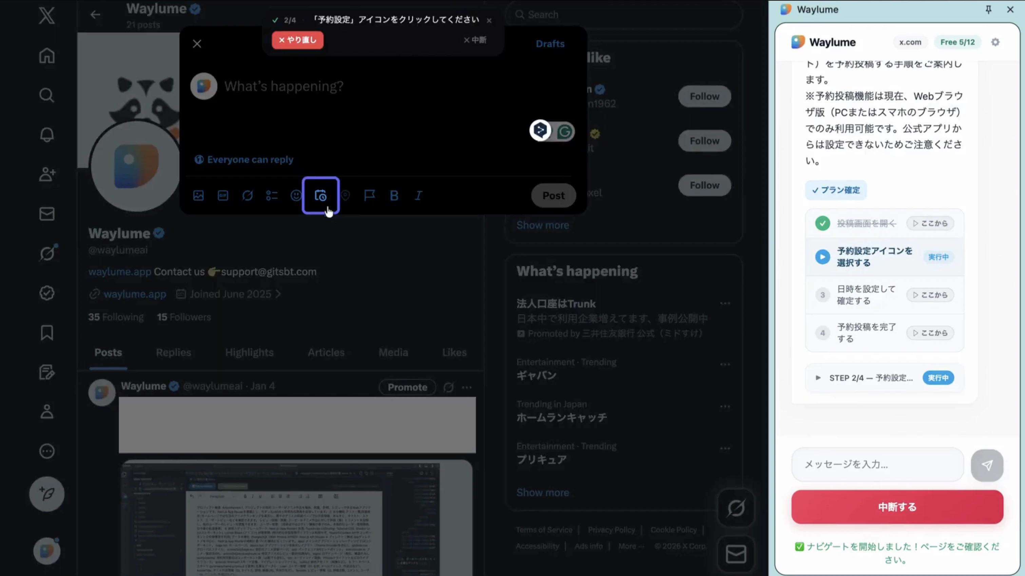Click Show more under What's happening
Screen dimensions: 1025x576
click(x=543, y=493)
